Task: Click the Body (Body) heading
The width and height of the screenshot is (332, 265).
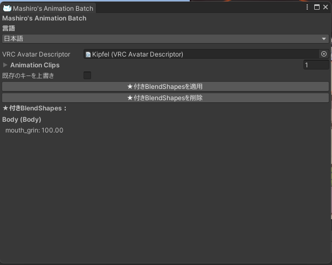Action: pos(22,120)
